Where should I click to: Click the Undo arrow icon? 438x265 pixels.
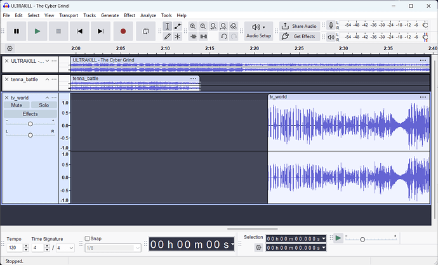pos(223,37)
